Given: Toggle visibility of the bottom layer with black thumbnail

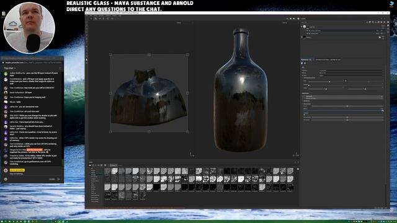Looking at the screenshot, I should tap(301, 37).
